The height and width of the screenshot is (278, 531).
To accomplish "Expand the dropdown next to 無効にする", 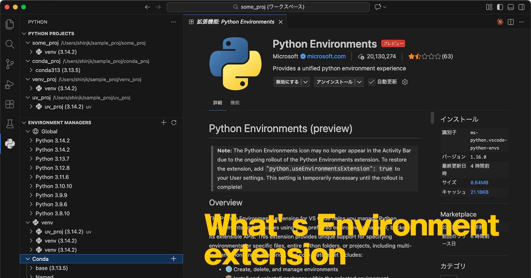I will pos(304,82).
